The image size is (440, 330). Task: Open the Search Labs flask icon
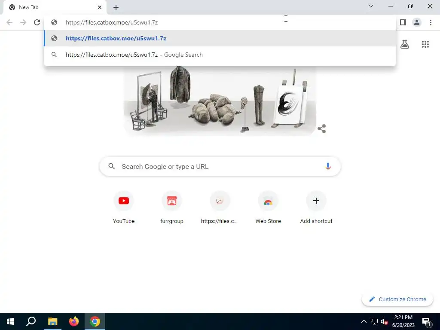405,44
